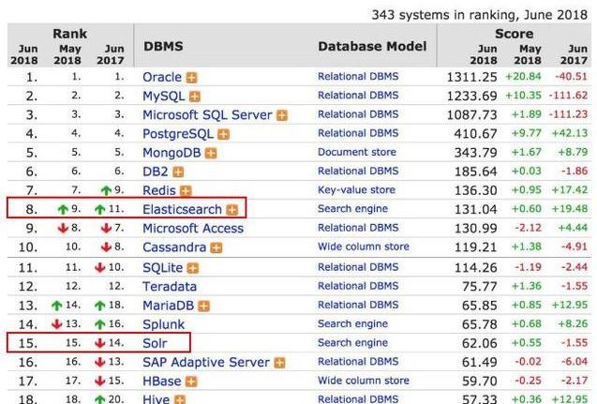Click the plus icon next to MariaDB
Viewport: 597px width, 404px height.
(203, 307)
